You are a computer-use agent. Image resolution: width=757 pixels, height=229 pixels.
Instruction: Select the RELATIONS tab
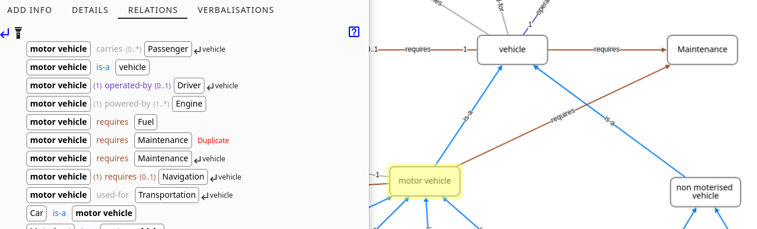(x=153, y=10)
